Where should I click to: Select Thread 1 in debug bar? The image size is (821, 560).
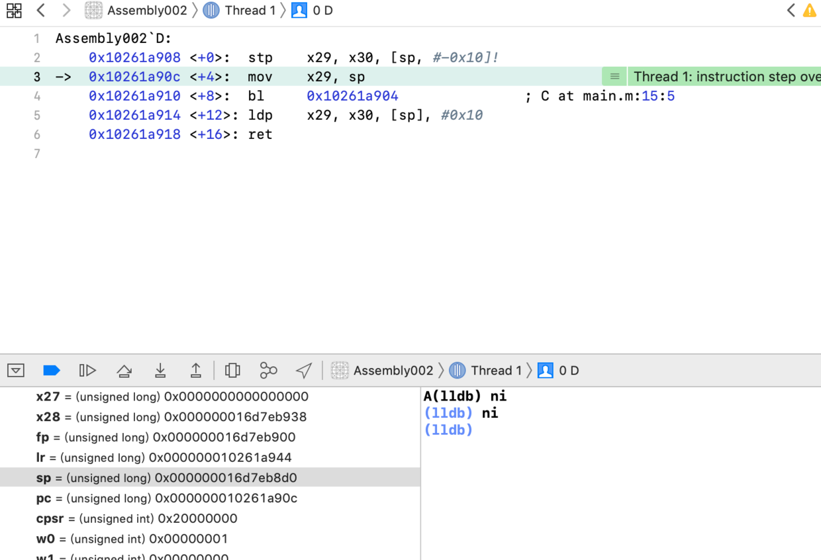496,371
